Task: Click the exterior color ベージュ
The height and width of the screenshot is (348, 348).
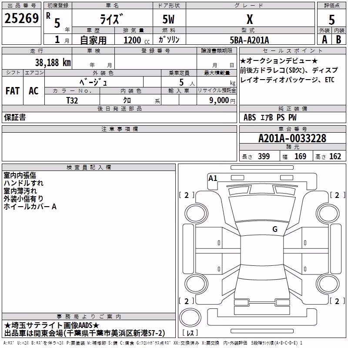Action: pyautogui.click(x=94, y=83)
